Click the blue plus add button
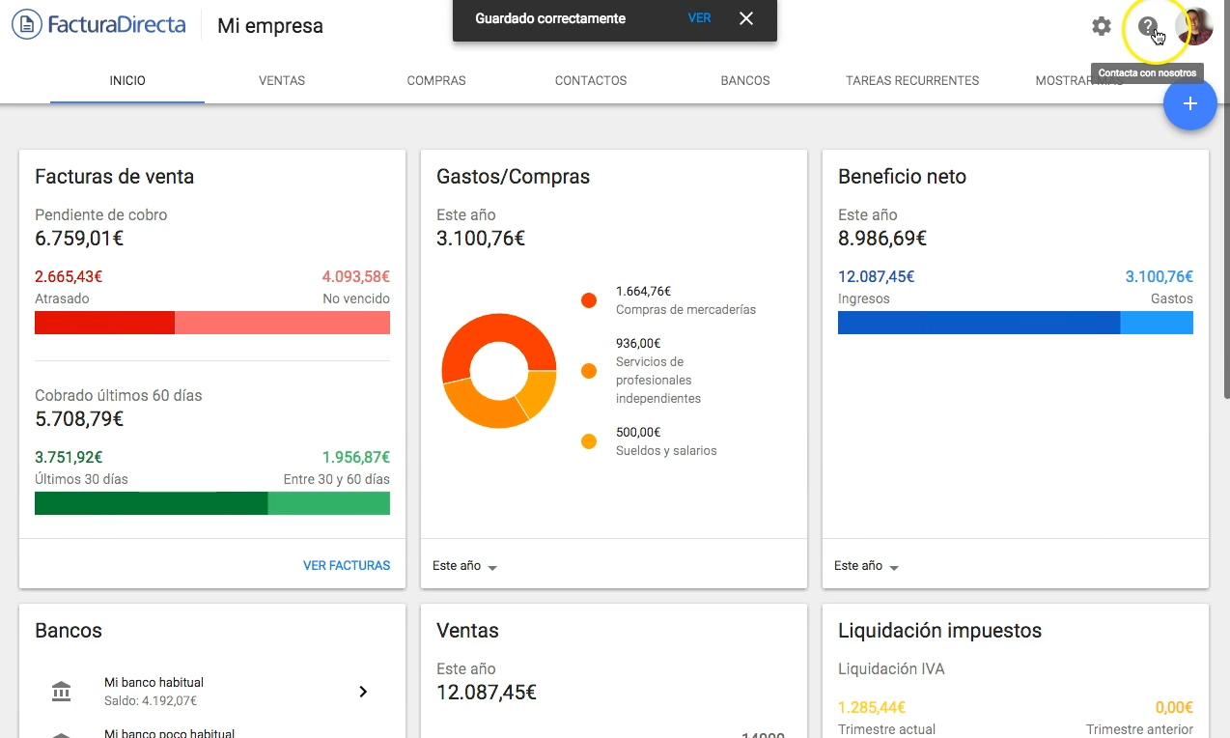 [1189, 103]
